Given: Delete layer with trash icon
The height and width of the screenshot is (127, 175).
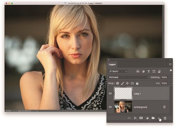Looking at the screenshot, I should [x=165, y=118].
